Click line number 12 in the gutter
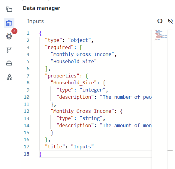Screen dimensions: 175x169 point(26,111)
